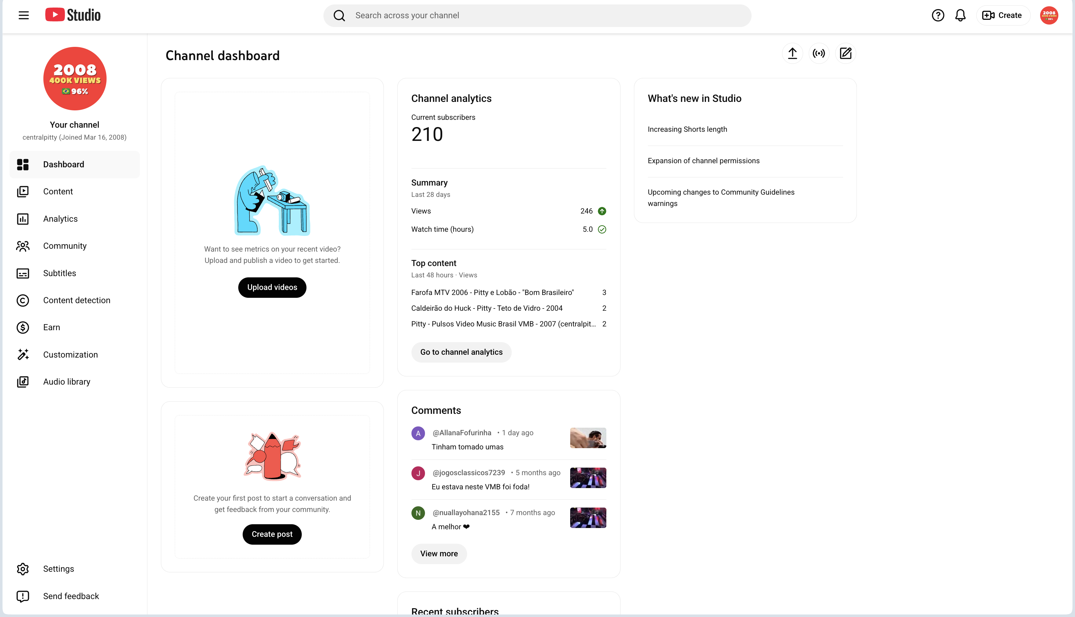The image size is (1075, 617).
Task: Click the Send feedback alert icon
Action: (23, 596)
